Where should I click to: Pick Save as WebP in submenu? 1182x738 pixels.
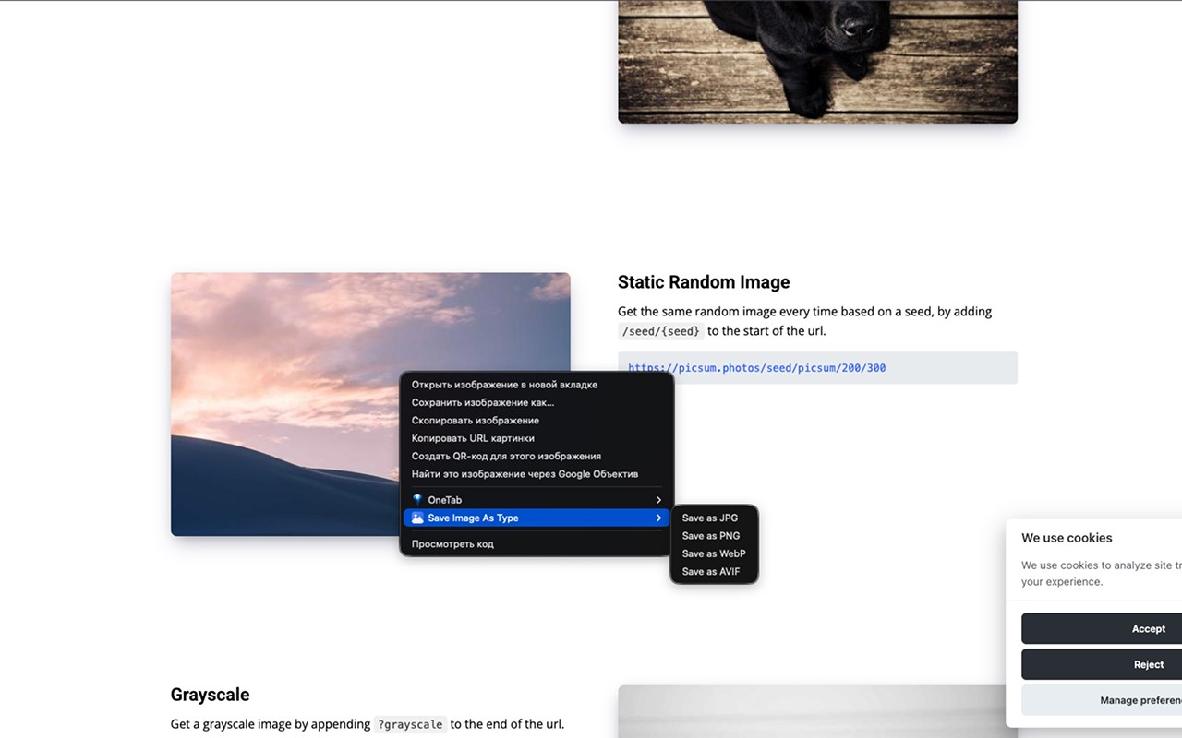714,553
